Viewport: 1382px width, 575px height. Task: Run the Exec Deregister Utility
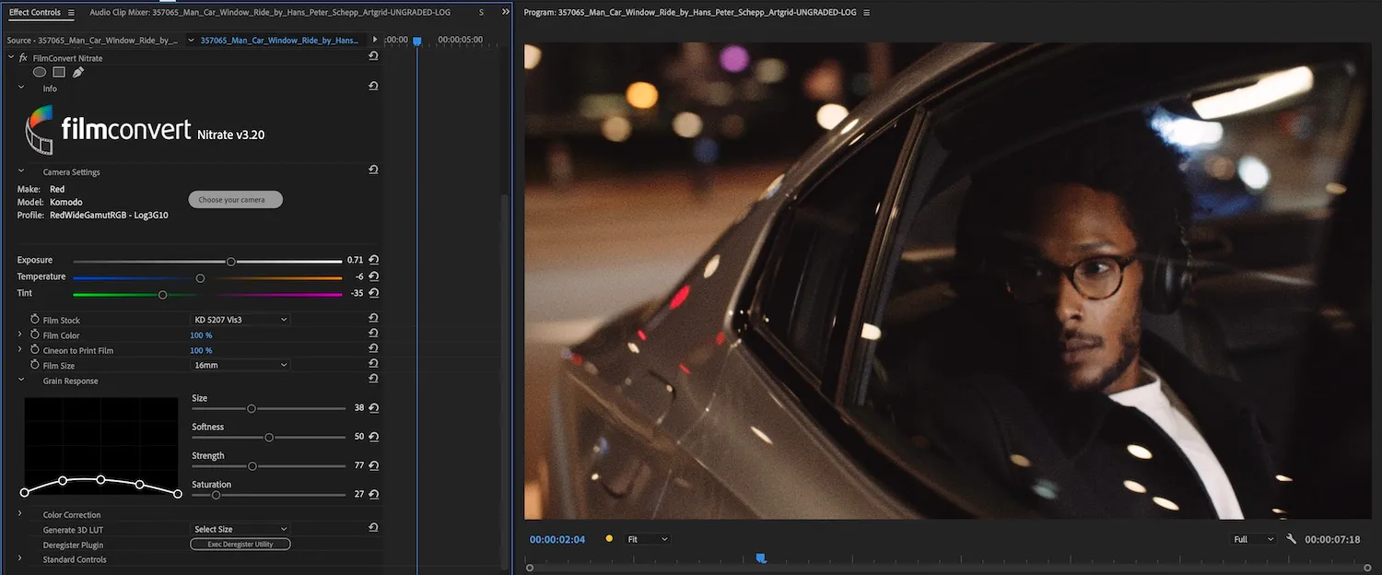point(240,544)
